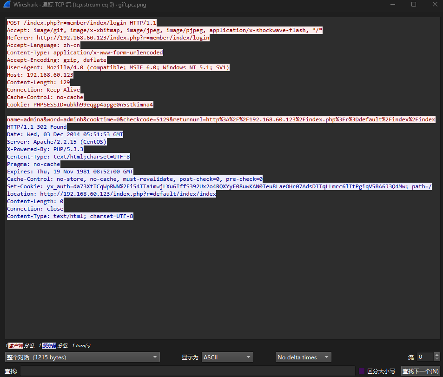The image size is (443, 377).
Task: Click the Accept-Language: zh-cn line
Action: [x=44, y=45]
